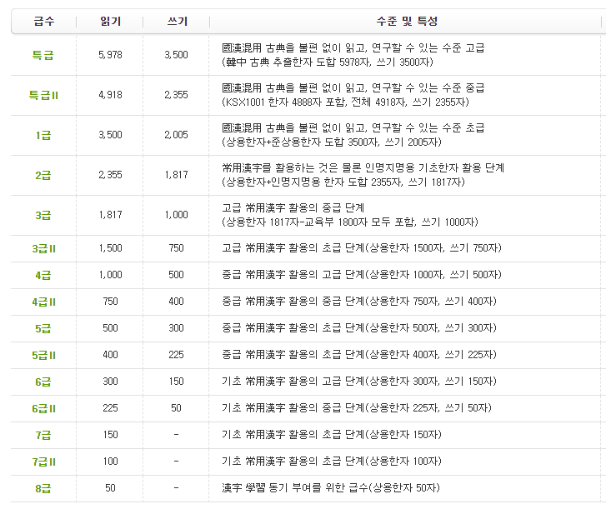Click writing count 225 in the 5급II row
This screenshot has height=509, width=606.
point(176,355)
